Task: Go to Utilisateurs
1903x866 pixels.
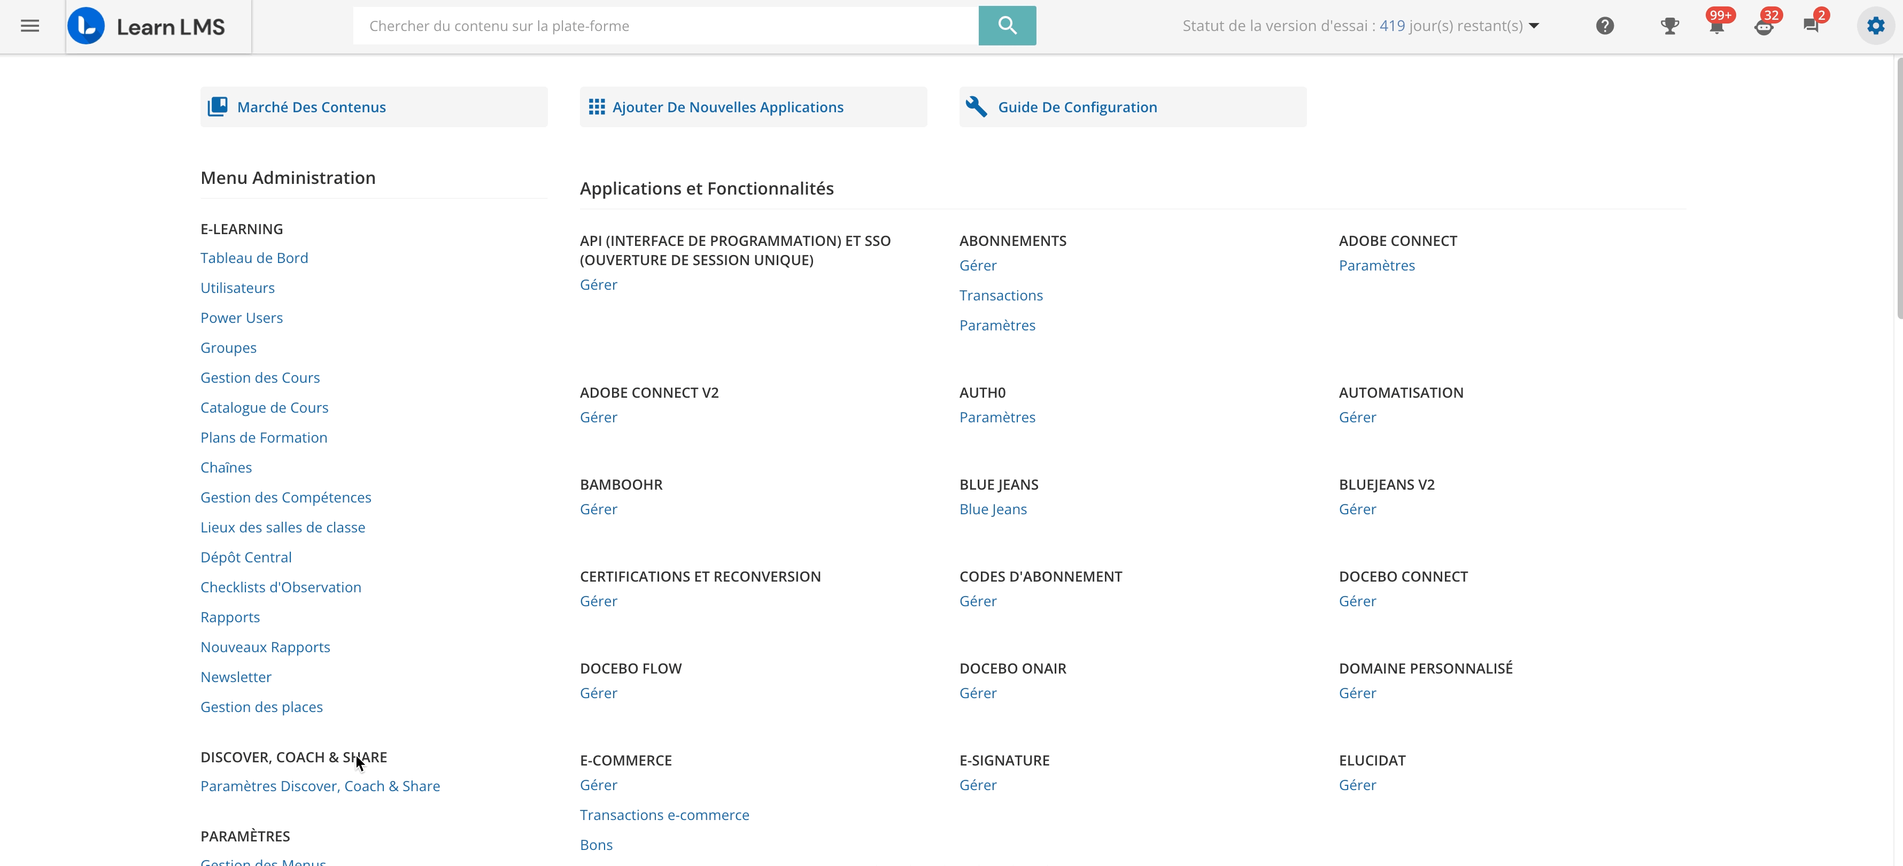Action: [237, 288]
